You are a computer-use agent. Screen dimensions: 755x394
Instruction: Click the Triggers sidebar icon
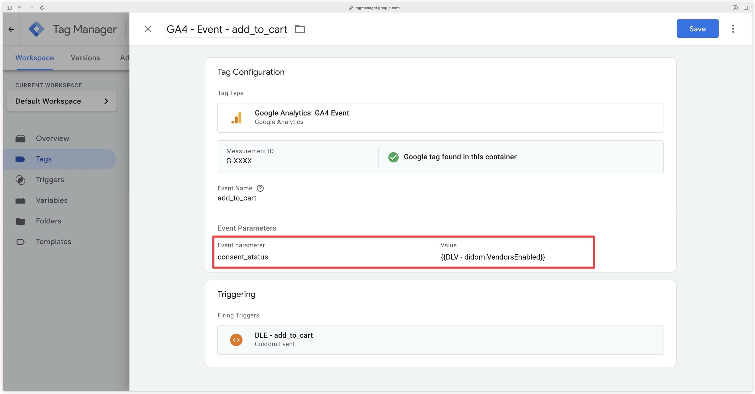(x=20, y=180)
